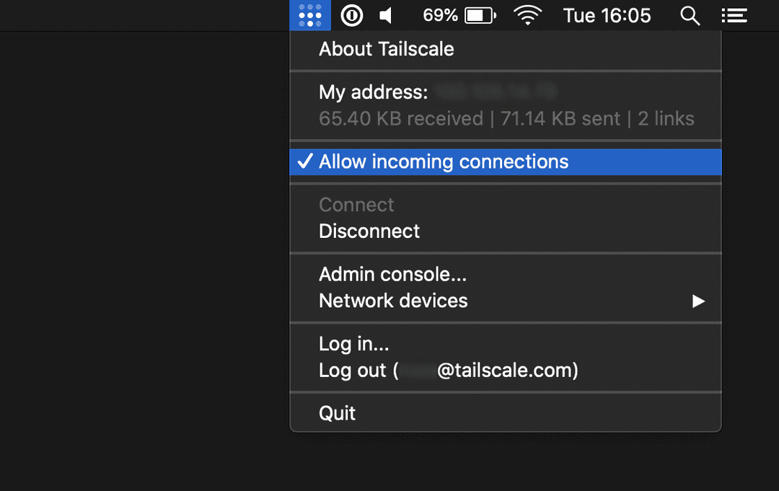This screenshot has width=779, height=491.
Task: Log out of the tailscale.com account
Action: [x=448, y=371]
